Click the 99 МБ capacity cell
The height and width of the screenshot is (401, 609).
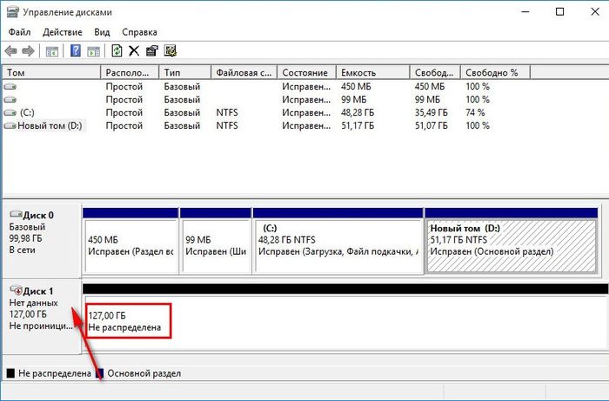[354, 100]
